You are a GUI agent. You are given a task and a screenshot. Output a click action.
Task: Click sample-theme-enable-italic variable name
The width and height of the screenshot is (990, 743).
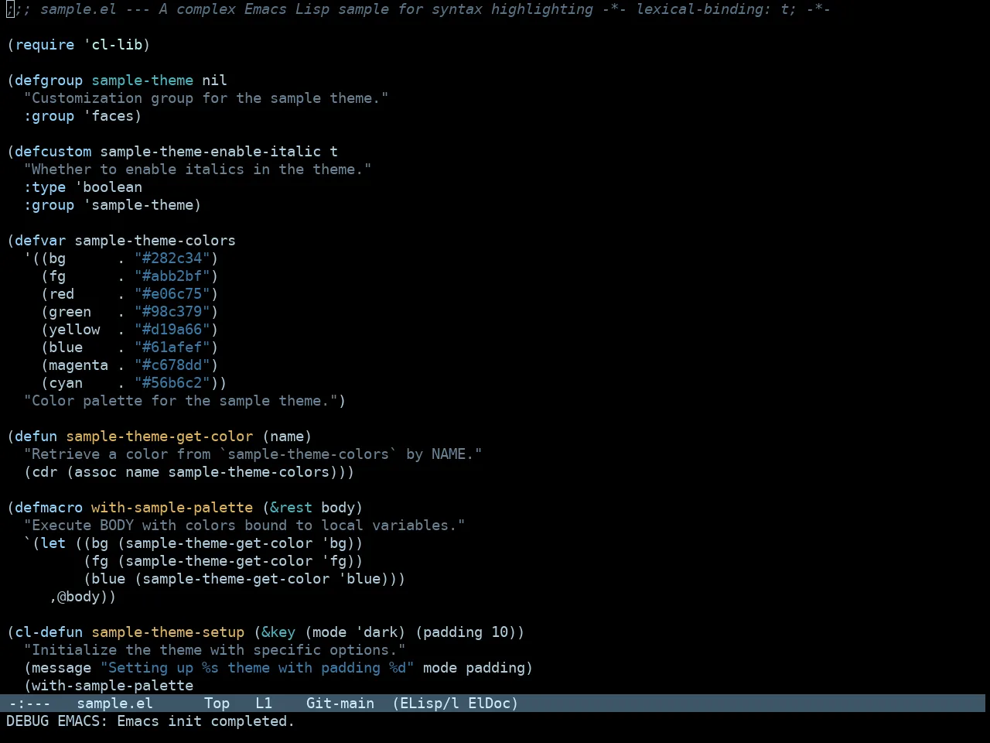point(210,151)
